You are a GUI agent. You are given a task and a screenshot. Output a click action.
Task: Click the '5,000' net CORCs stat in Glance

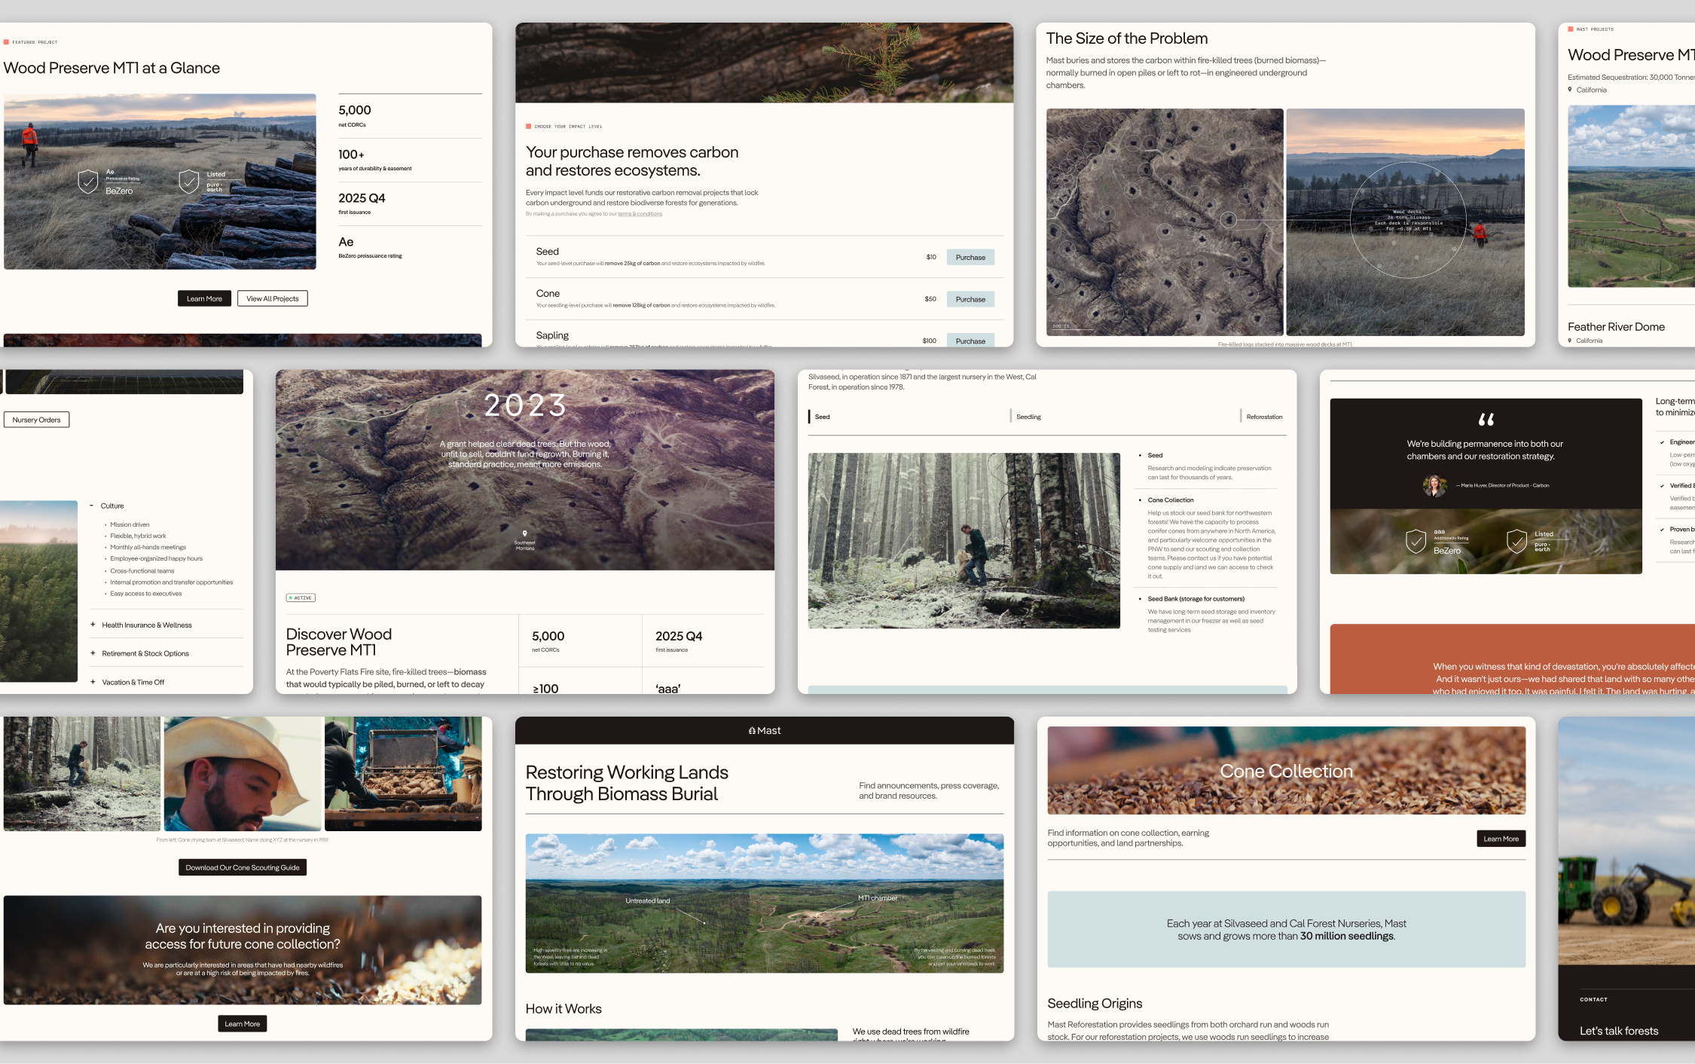(x=355, y=110)
